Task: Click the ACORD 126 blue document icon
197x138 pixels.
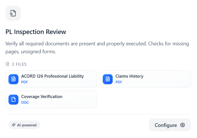Action: point(13,79)
